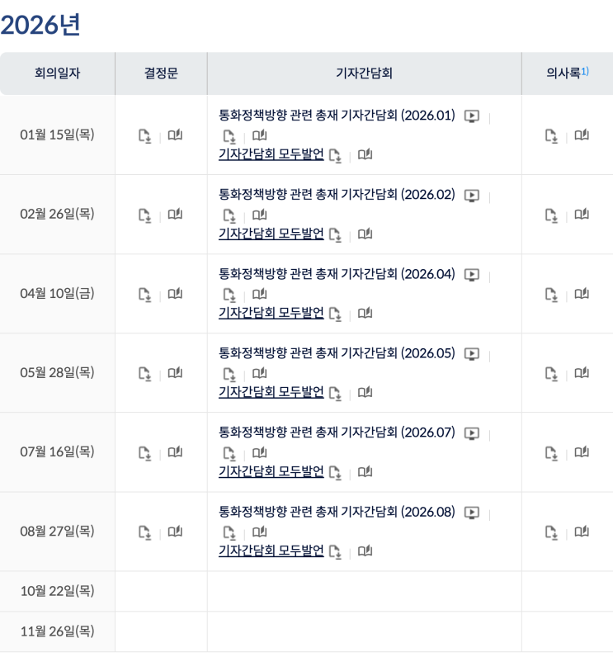This screenshot has height=657, width=613.
Task: Open viewer for 08월 27일 opening remarks
Action: 365,551
